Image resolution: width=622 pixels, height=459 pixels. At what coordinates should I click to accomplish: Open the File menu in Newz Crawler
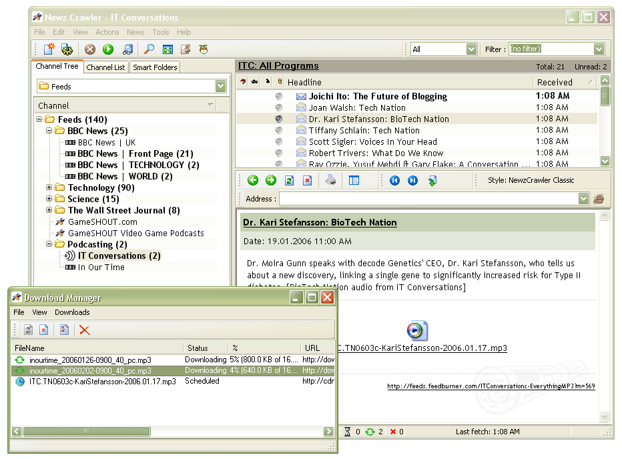coord(39,32)
